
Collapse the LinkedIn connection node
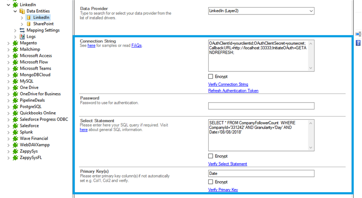(9, 5)
